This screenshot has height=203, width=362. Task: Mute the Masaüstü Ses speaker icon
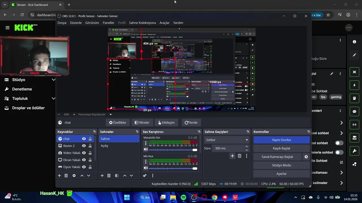coord(146,149)
